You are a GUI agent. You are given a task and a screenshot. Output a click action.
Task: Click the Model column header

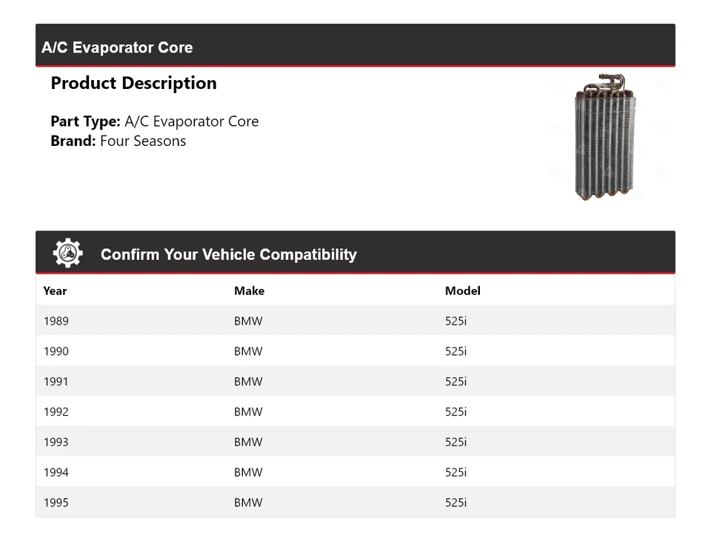pyautogui.click(x=462, y=291)
